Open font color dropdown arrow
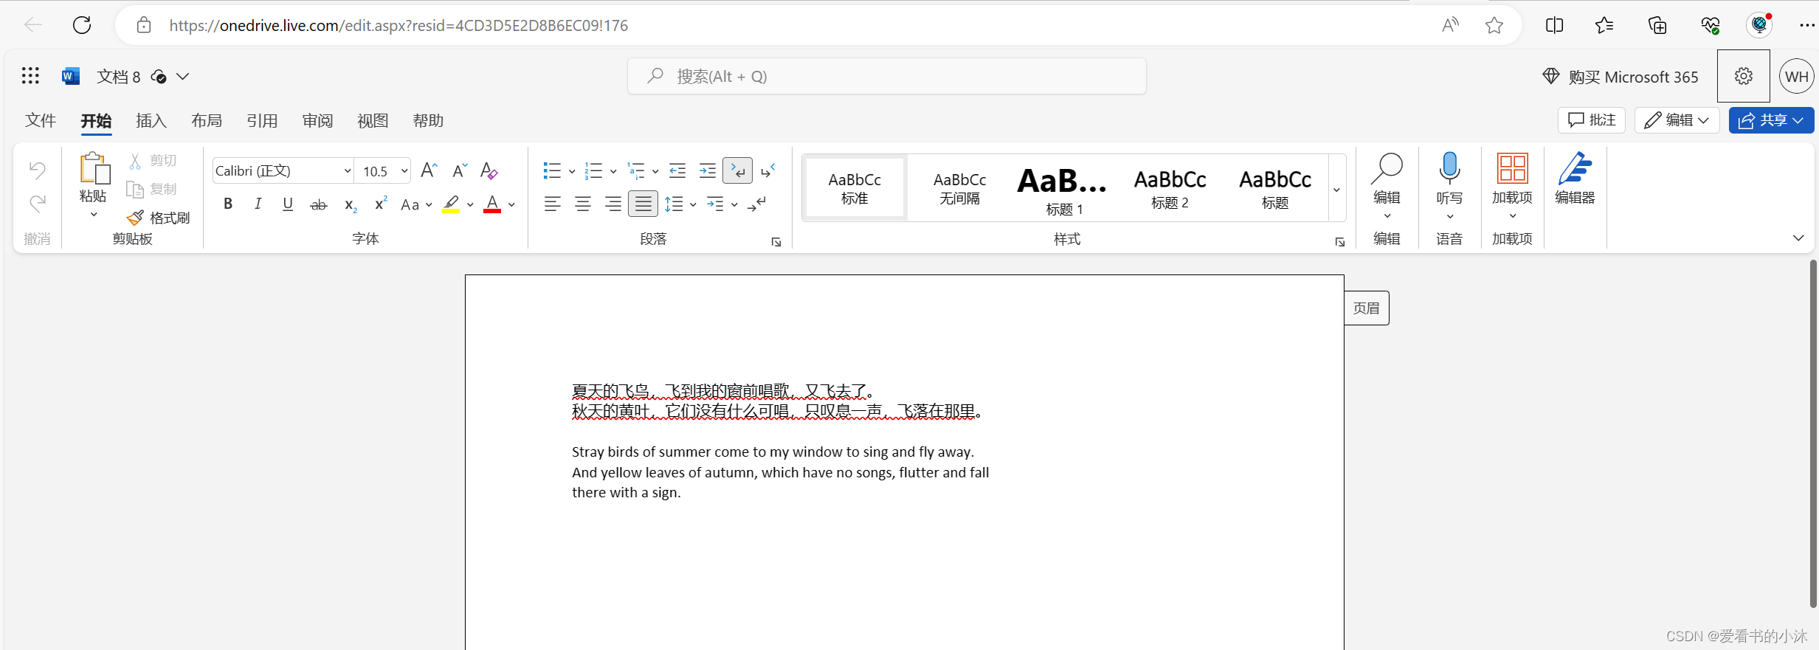 coord(511,205)
